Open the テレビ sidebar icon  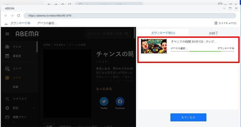point(7,47)
